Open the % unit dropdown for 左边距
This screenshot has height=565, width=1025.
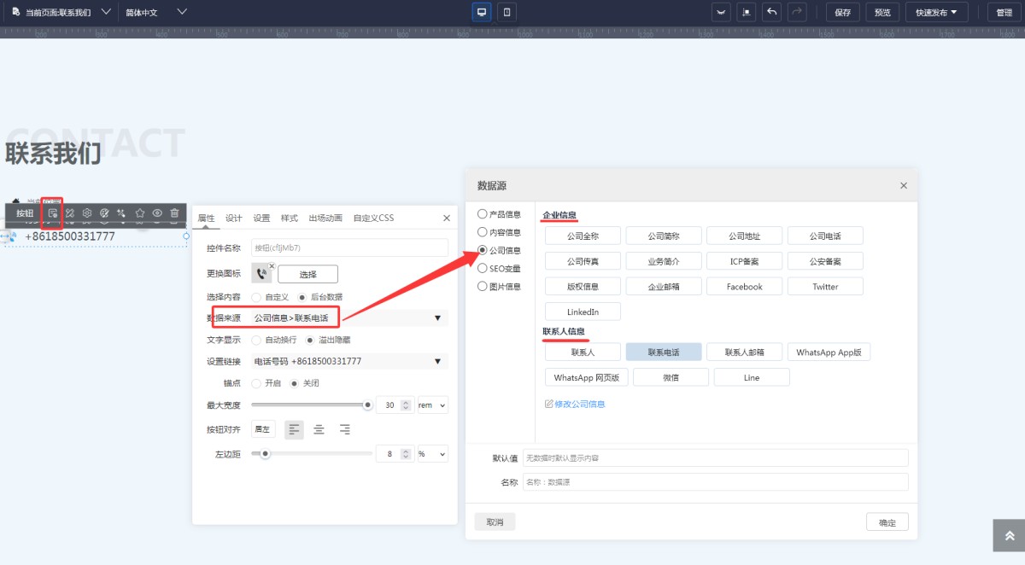tap(432, 454)
